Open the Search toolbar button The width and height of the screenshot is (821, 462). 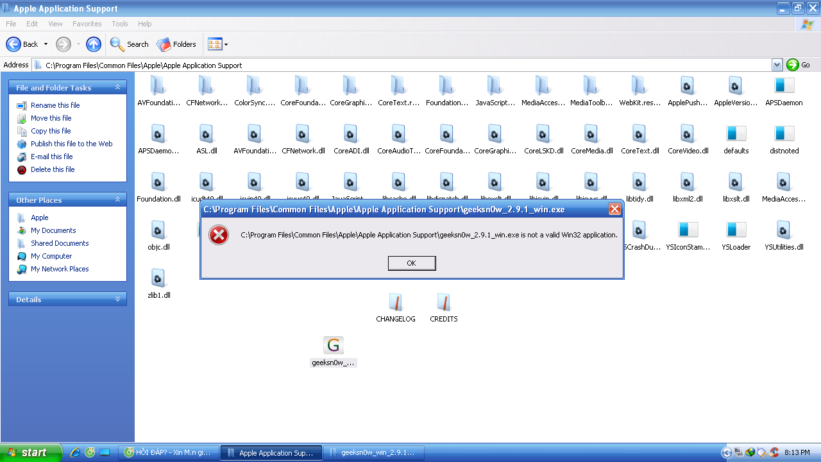pos(130,44)
